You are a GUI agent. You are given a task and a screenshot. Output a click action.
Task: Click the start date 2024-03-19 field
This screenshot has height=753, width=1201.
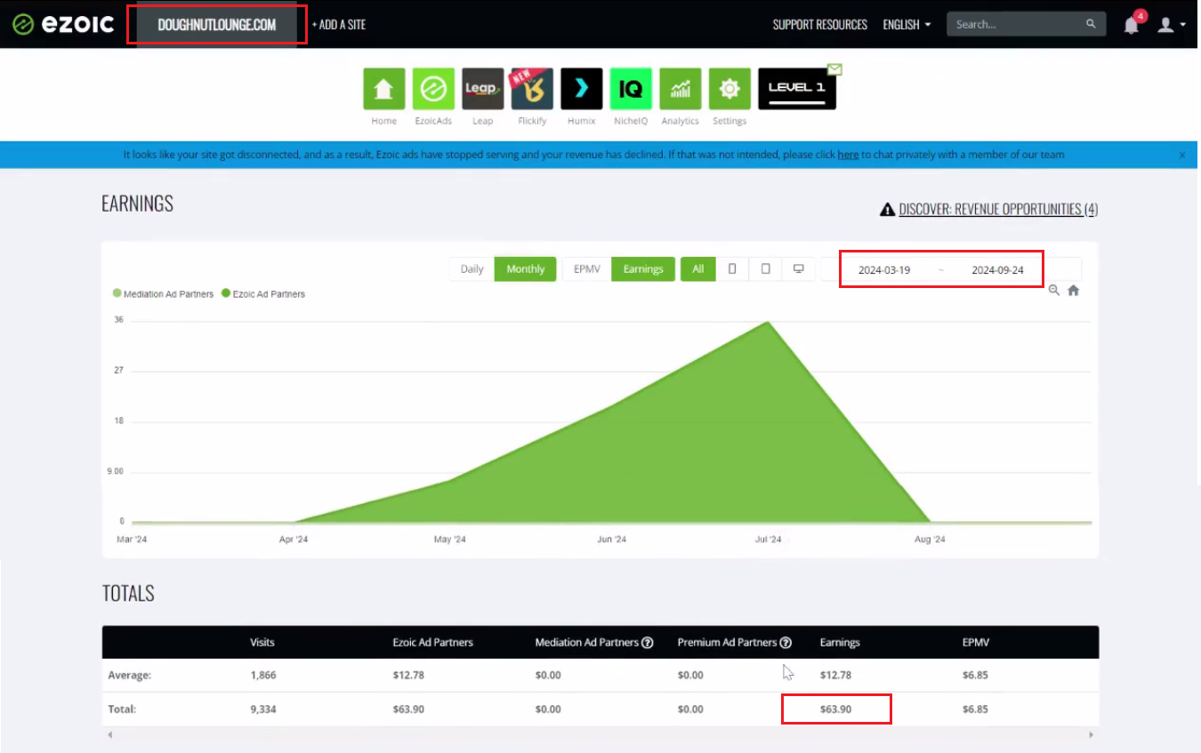884,269
